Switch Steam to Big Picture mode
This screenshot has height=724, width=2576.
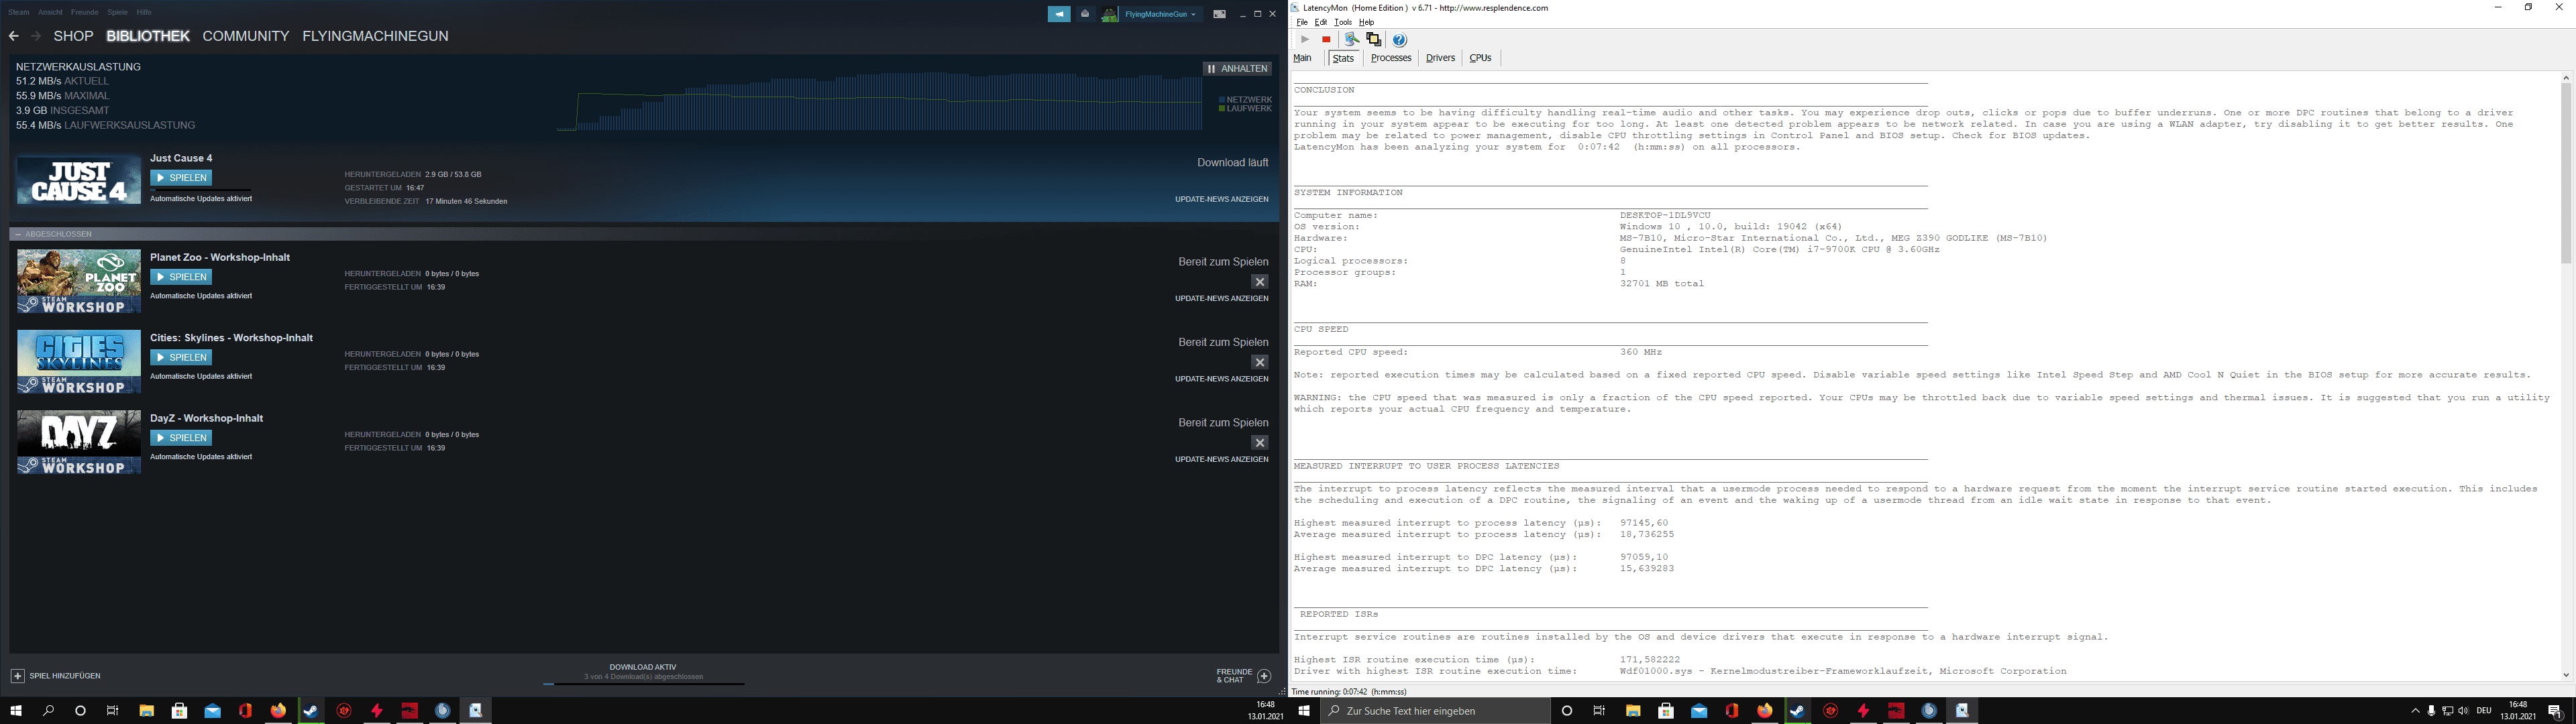pyautogui.click(x=1219, y=14)
